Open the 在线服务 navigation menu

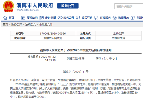[x=105, y=18]
